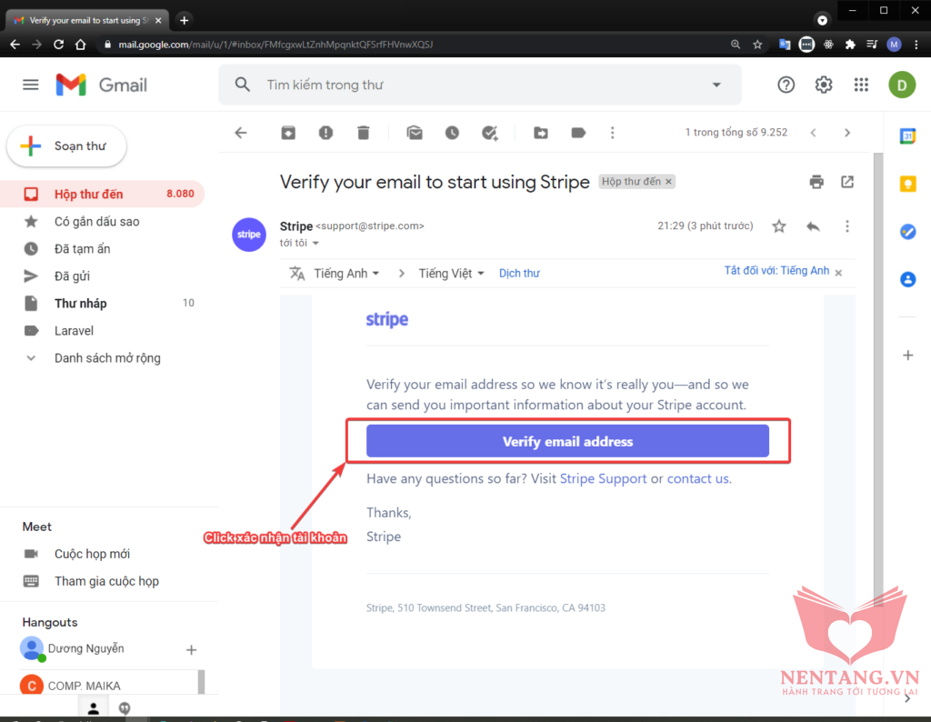The width and height of the screenshot is (931, 722).
Task: Snooze email with the clock icon
Action: pos(452,133)
